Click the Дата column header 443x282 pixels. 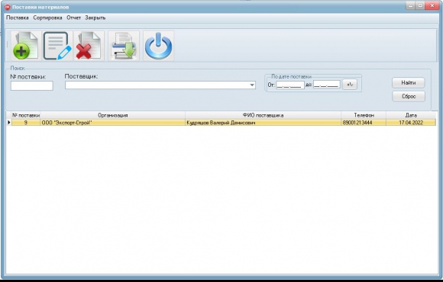[411, 115]
